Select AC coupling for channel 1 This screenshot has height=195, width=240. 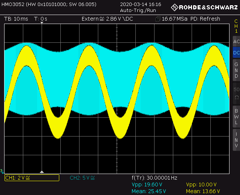pos(236,42)
